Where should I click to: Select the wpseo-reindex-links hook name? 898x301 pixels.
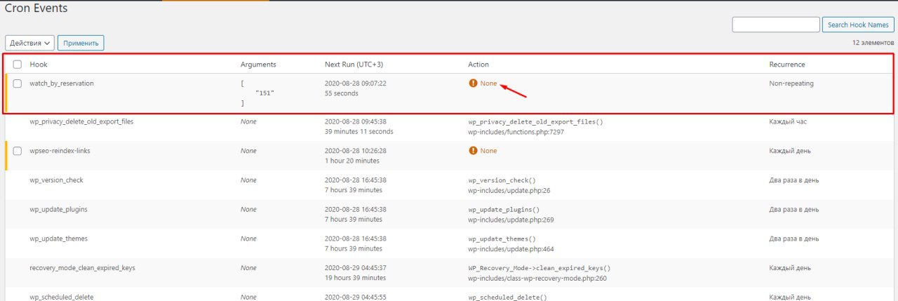59,151
